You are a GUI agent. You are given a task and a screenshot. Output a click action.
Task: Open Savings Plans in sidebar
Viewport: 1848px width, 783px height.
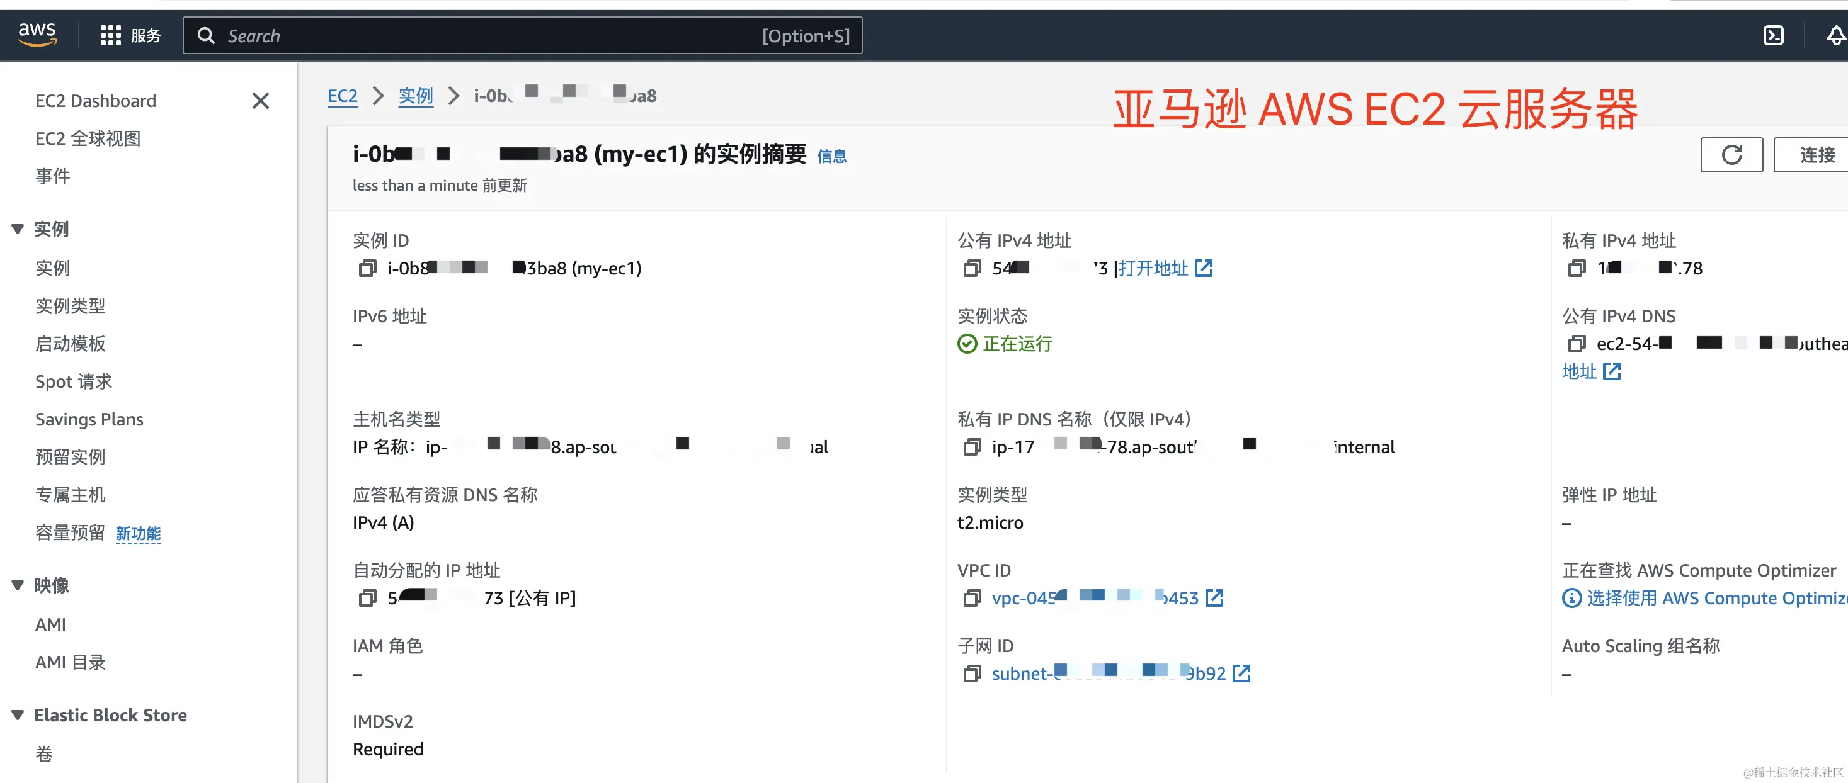click(x=89, y=419)
